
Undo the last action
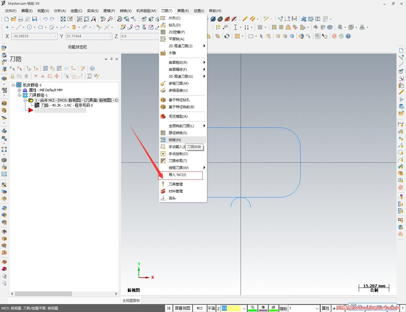click(x=45, y=19)
